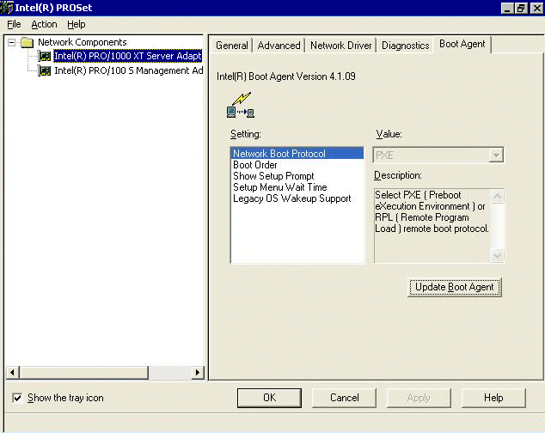Click the Intel PROSet title bar icon
Image resolution: width=545 pixels, height=433 pixels.
(x=7, y=8)
